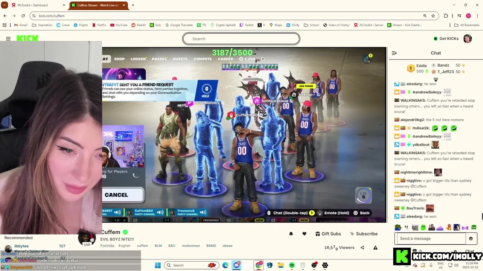Expand the All Bookmarks folder

click(x=467, y=25)
